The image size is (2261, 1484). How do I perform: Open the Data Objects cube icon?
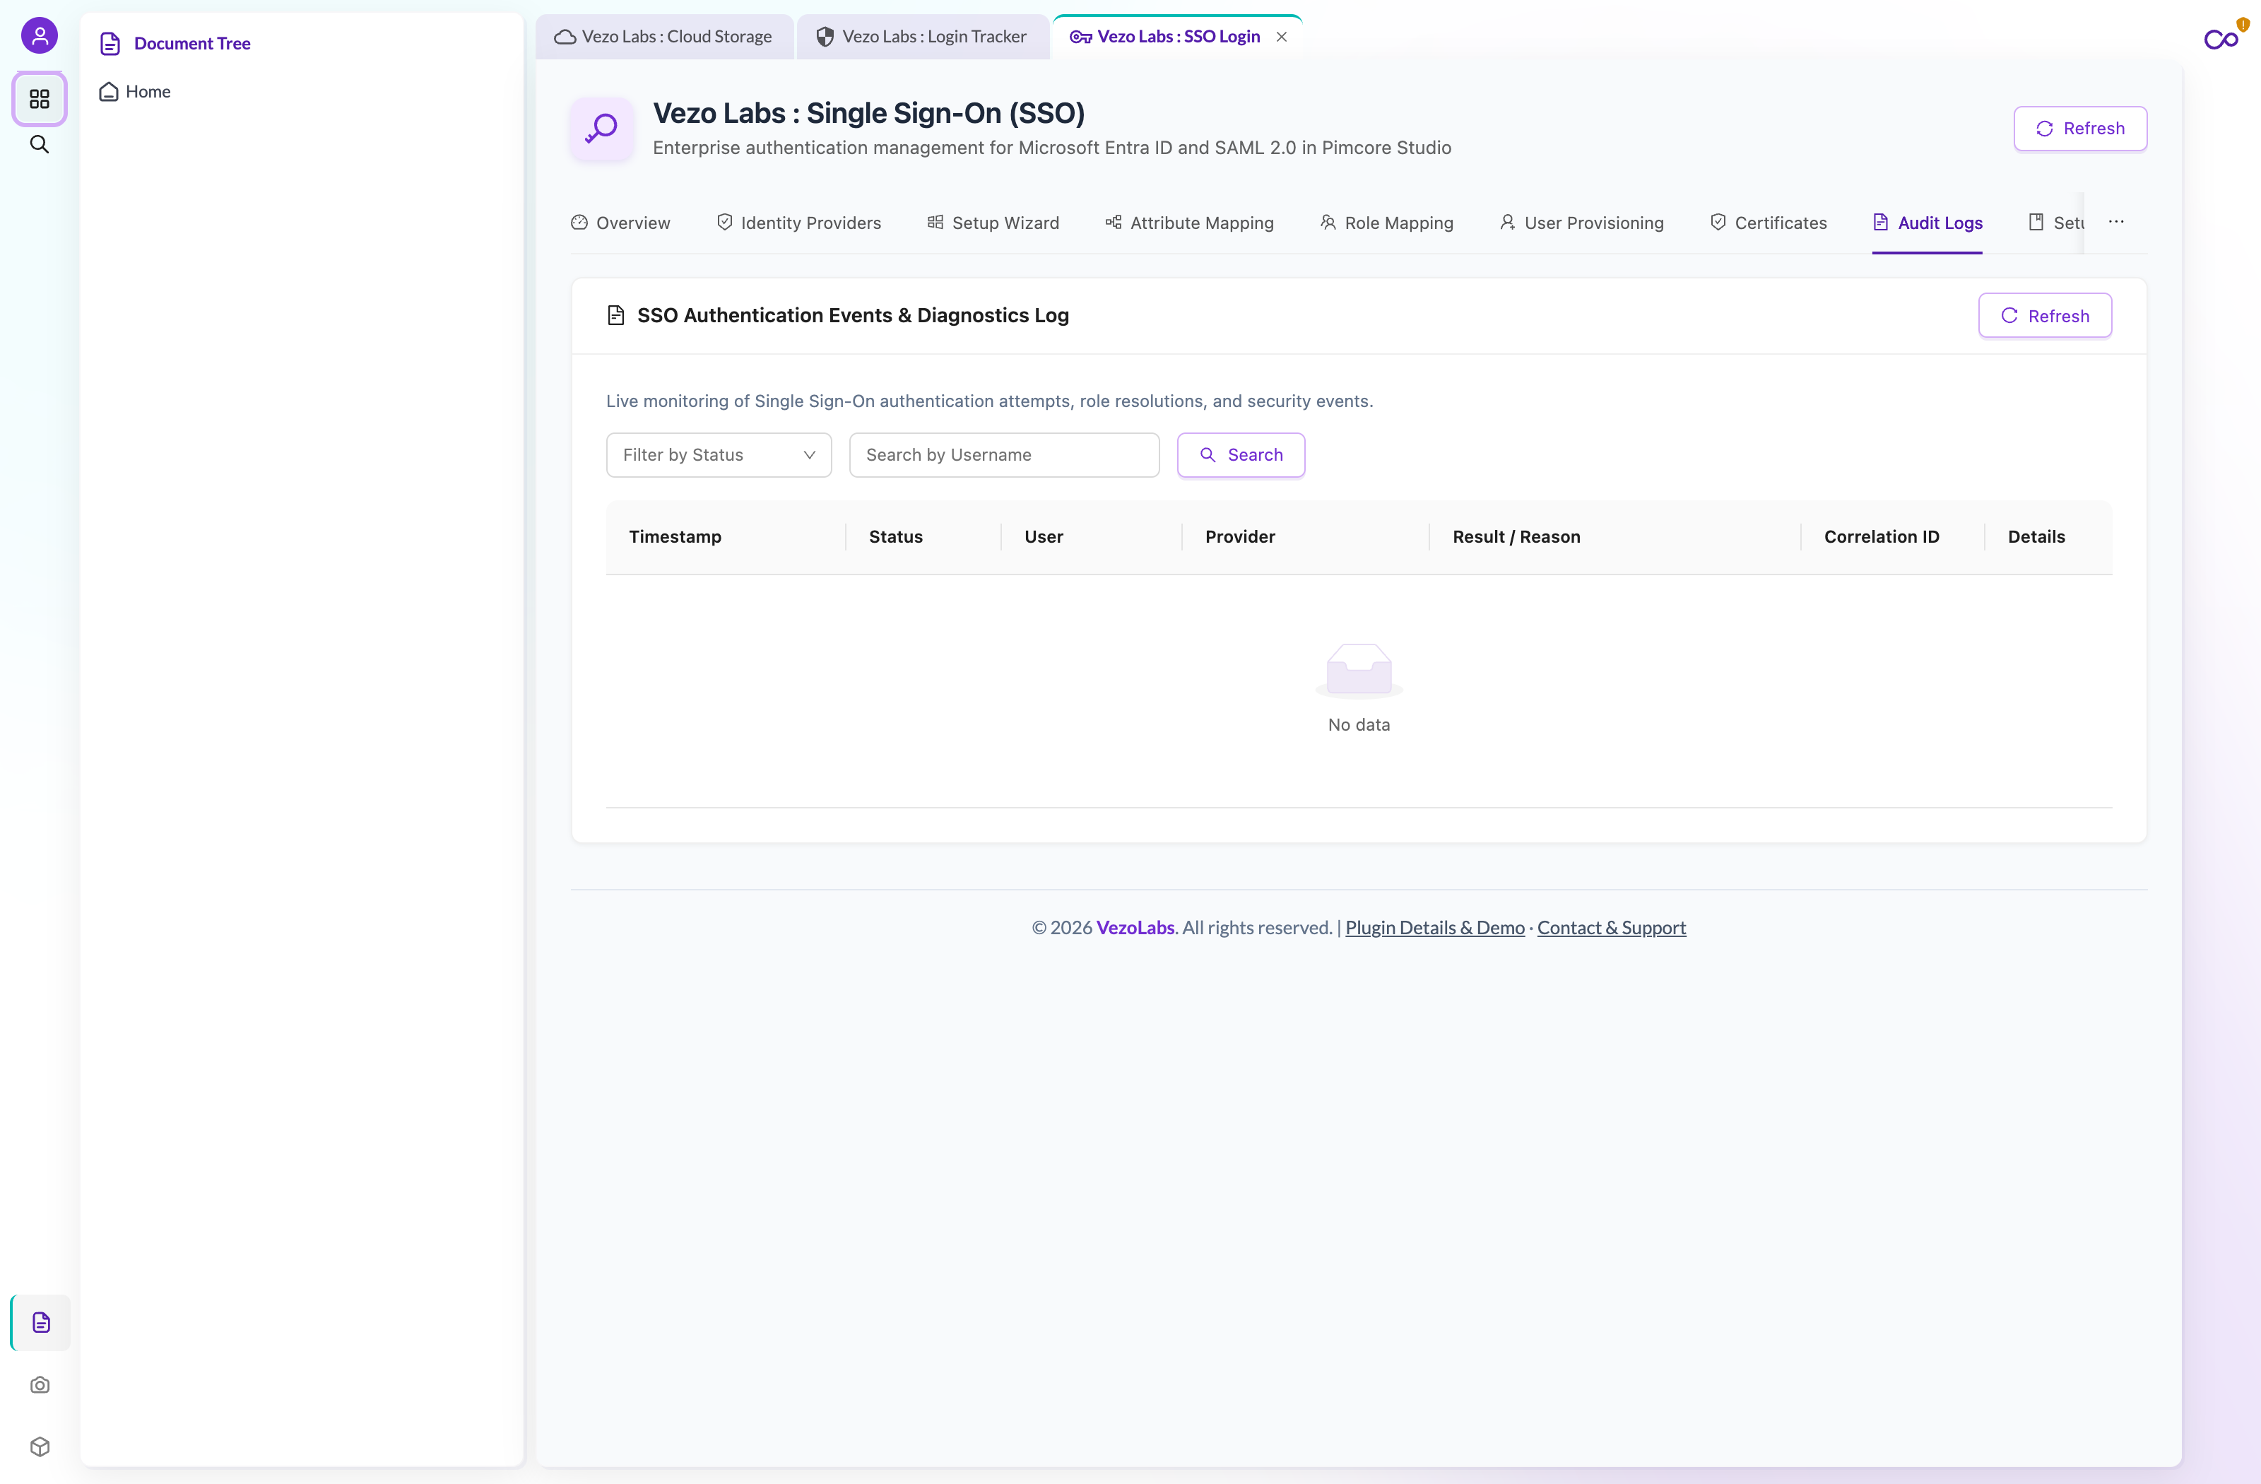tap(40, 1447)
